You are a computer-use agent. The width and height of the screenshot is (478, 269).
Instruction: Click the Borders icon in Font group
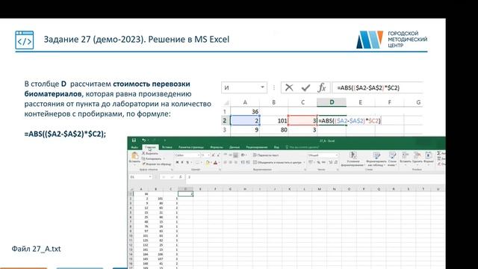pos(197,163)
